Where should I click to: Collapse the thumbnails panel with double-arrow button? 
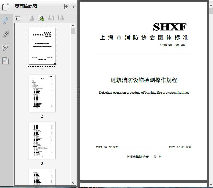67,7
